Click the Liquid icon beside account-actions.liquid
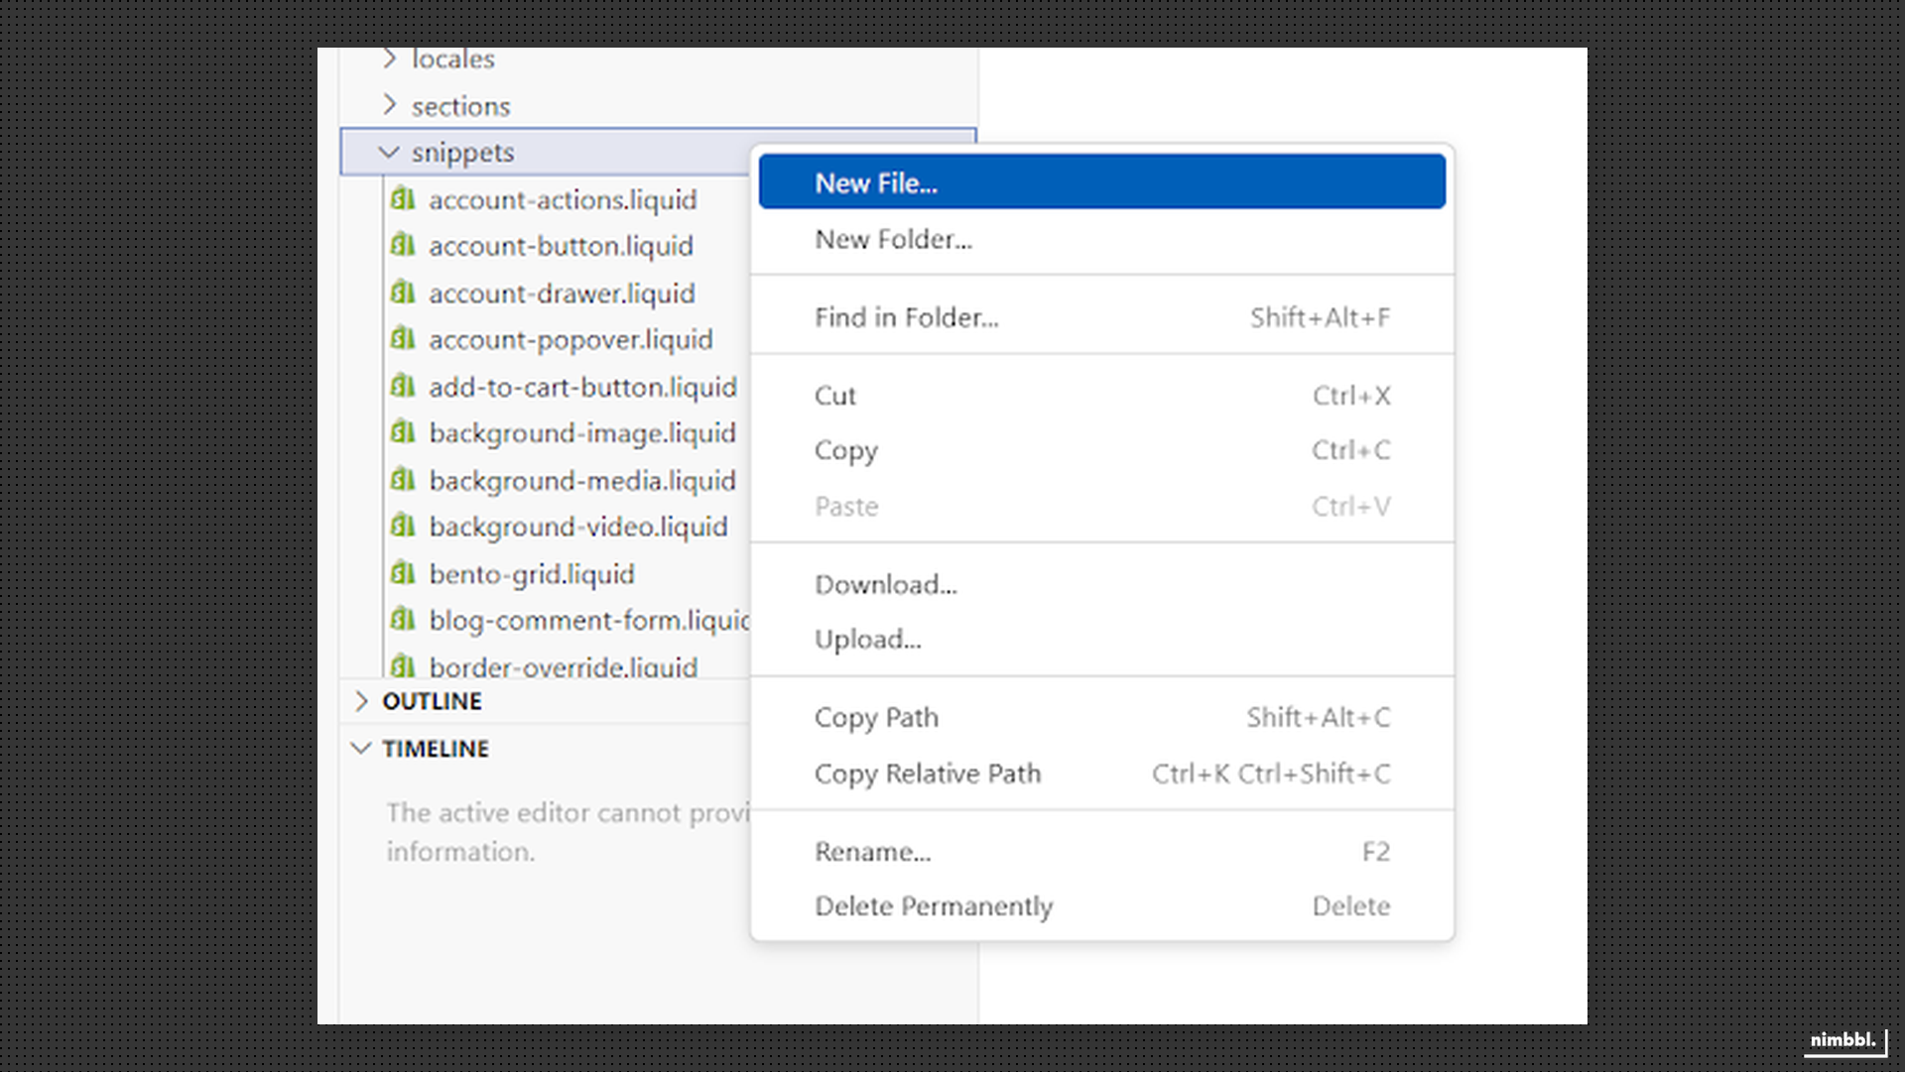1905x1072 pixels. tap(403, 199)
